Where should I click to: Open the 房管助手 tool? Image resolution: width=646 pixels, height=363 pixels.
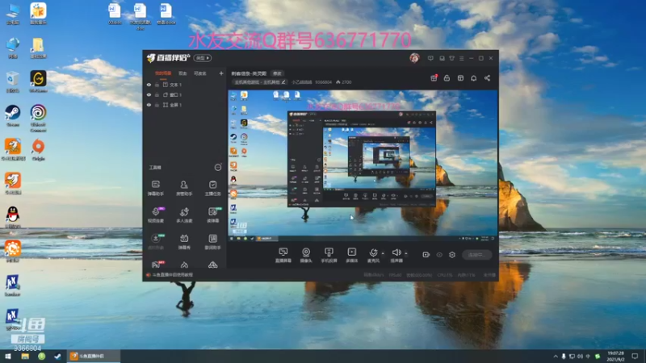click(x=184, y=187)
